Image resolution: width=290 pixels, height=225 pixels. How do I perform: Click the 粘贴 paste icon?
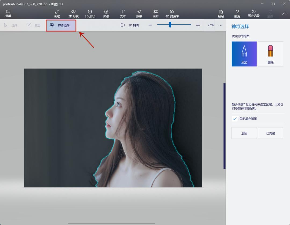(221, 13)
